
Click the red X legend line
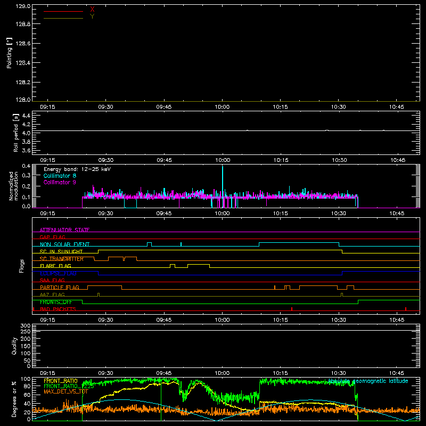click(x=63, y=11)
